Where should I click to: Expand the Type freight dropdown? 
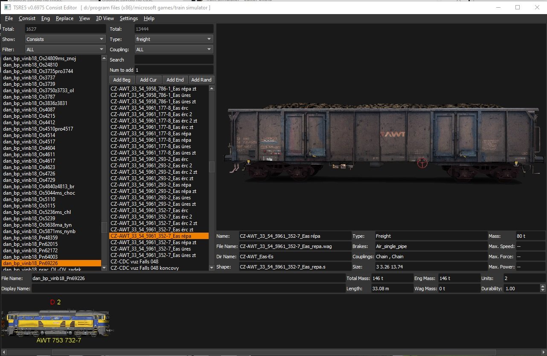pyautogui.click(x=174, y=39)
